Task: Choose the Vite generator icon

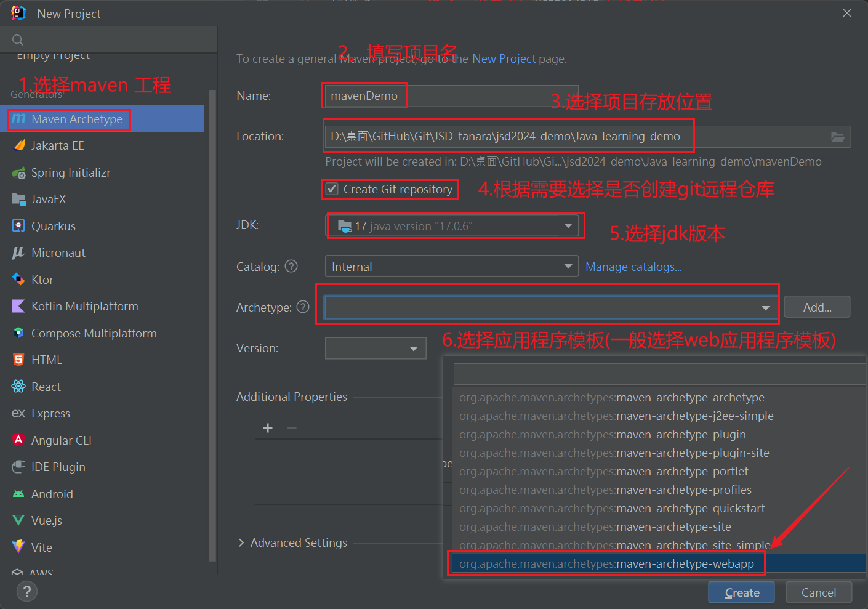Action: coord(19,547)
